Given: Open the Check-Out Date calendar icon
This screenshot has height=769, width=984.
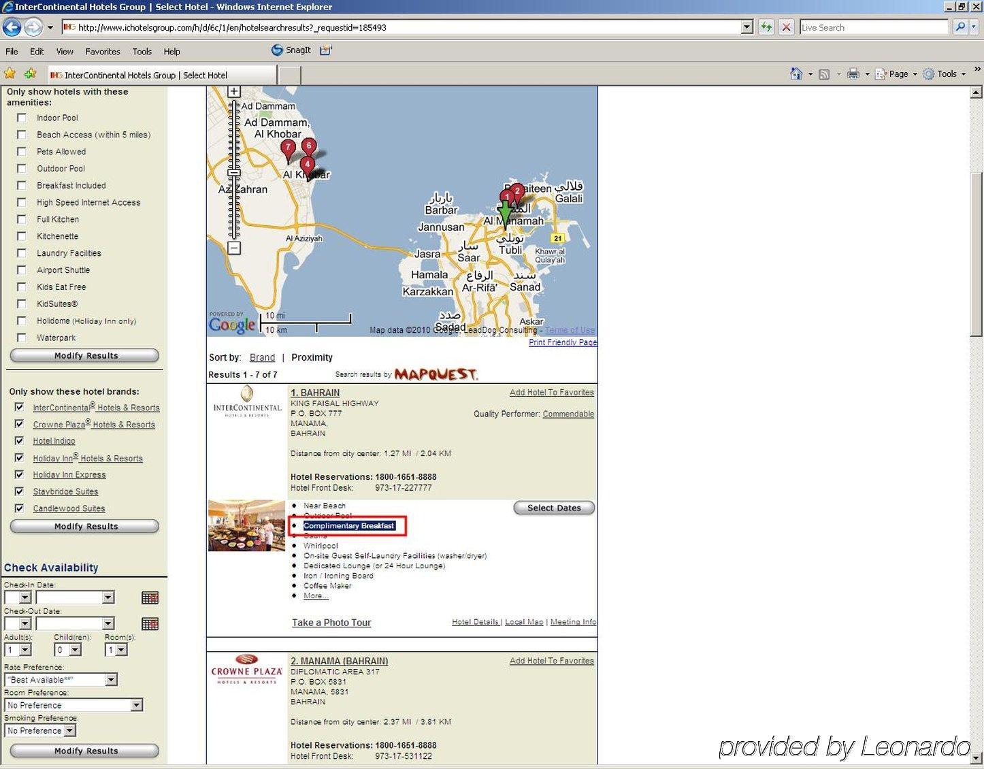Looking at the screenshot, I should coord(150,623).
